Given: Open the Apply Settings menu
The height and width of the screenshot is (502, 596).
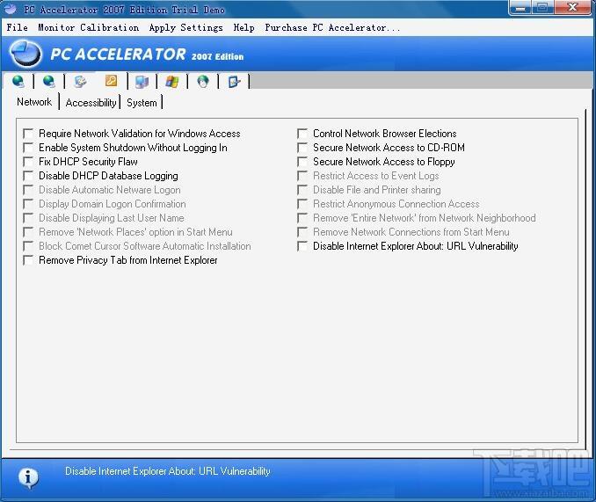Looking at the screenshot, I should click(185, 27).
